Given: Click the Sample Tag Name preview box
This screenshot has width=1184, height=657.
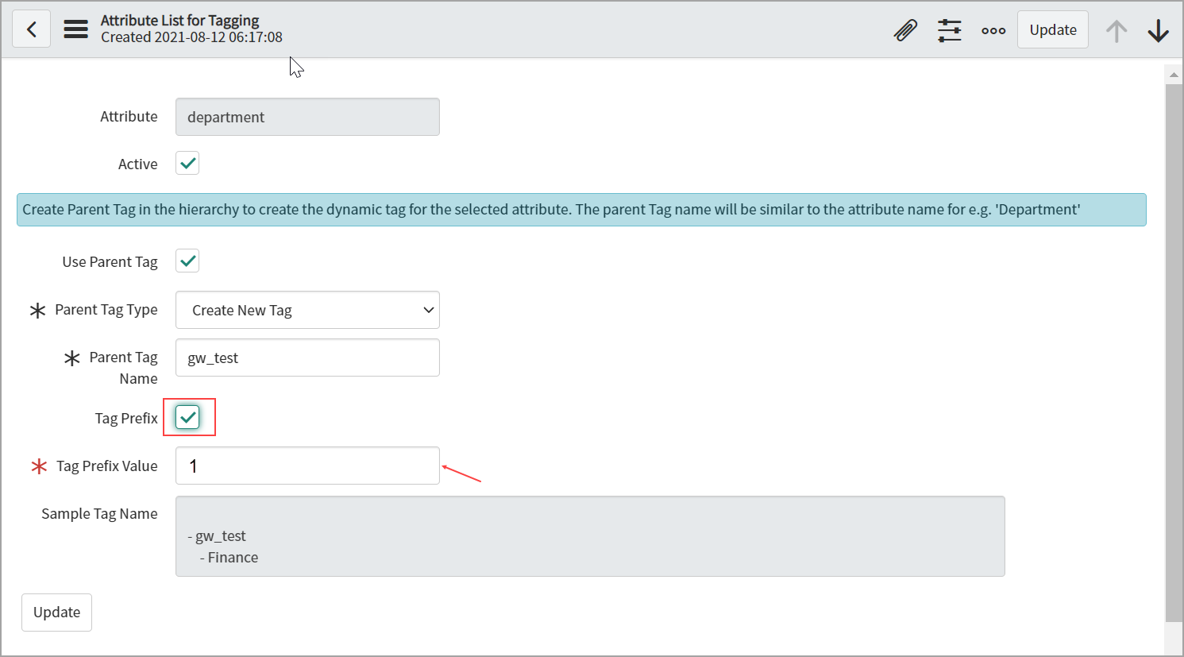Looking at the screenshot, I should click(x=589, y=536).
